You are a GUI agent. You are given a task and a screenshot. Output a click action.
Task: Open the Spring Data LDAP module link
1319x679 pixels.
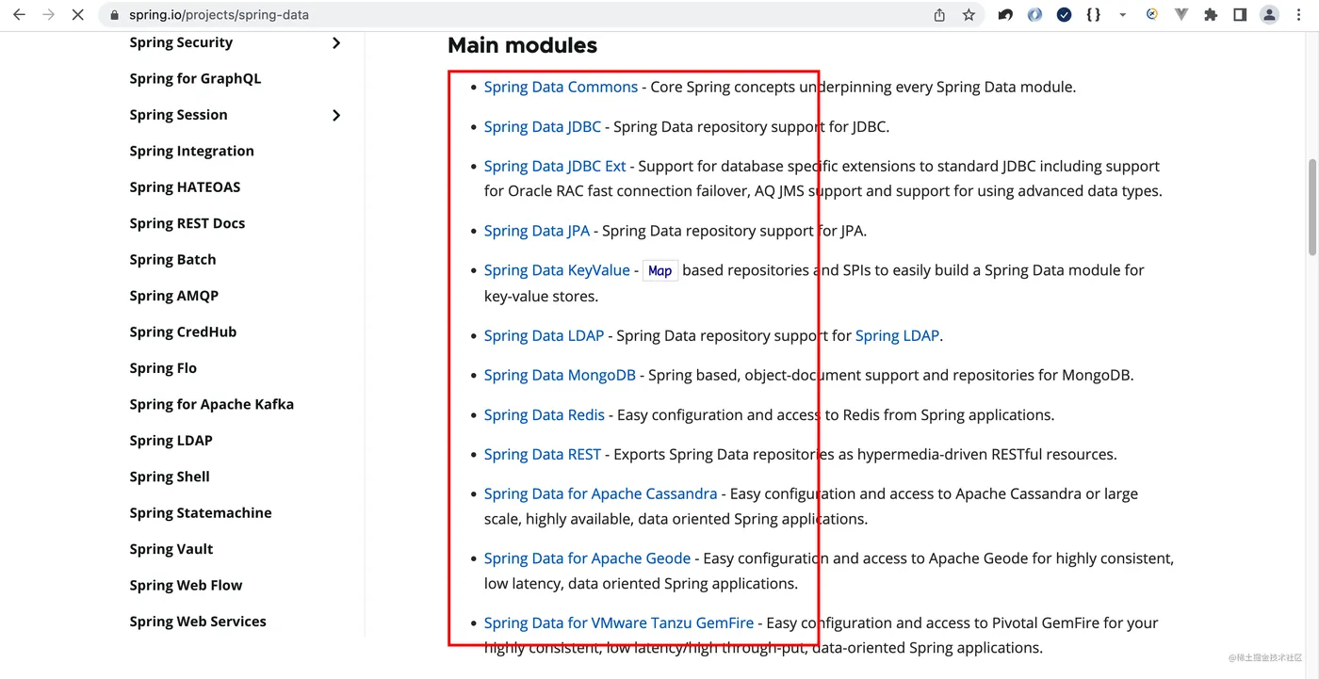click(544, 335)
